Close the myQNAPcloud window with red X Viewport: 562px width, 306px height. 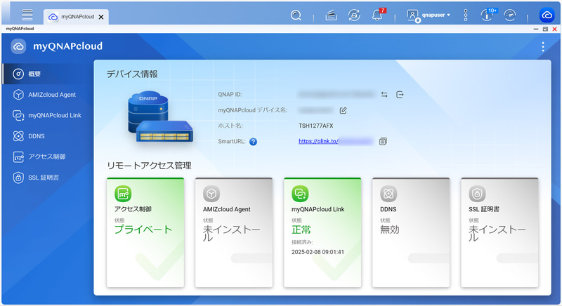coord(554,29)
